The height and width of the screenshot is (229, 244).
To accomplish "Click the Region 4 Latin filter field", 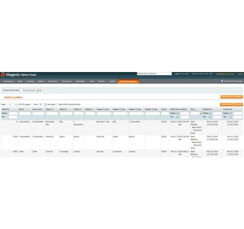I will click(152, 113).
